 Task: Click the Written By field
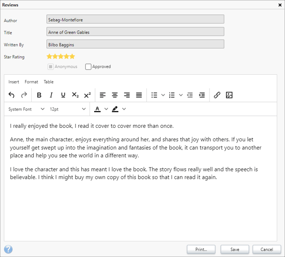pos(135,44)
